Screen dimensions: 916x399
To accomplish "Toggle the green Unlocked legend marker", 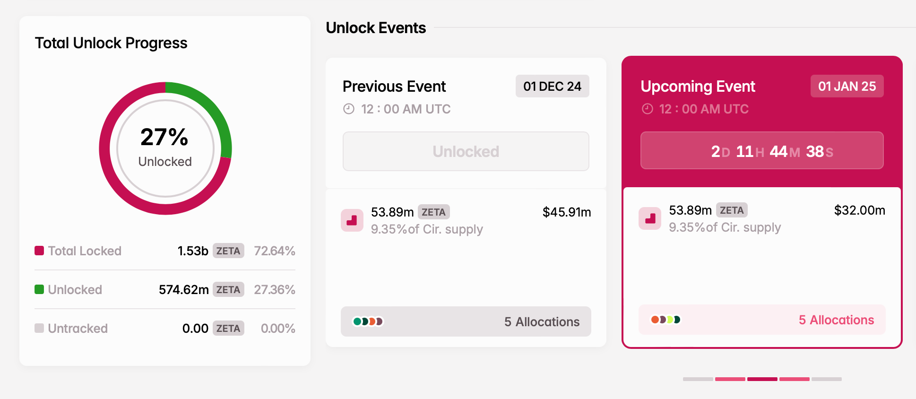I will (39, 289).
